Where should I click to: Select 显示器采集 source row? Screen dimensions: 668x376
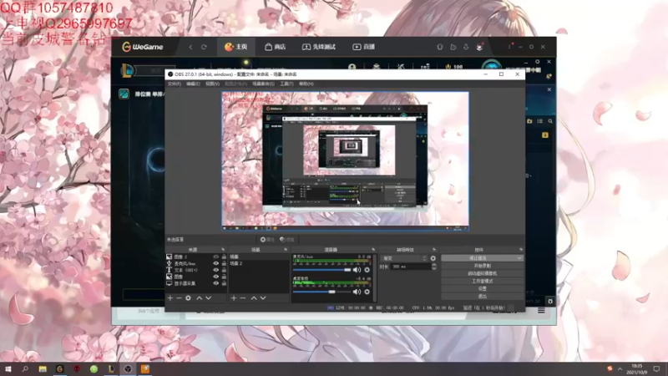point(196,283)
